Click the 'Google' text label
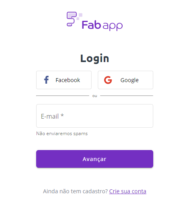 (x=130, y=80)
